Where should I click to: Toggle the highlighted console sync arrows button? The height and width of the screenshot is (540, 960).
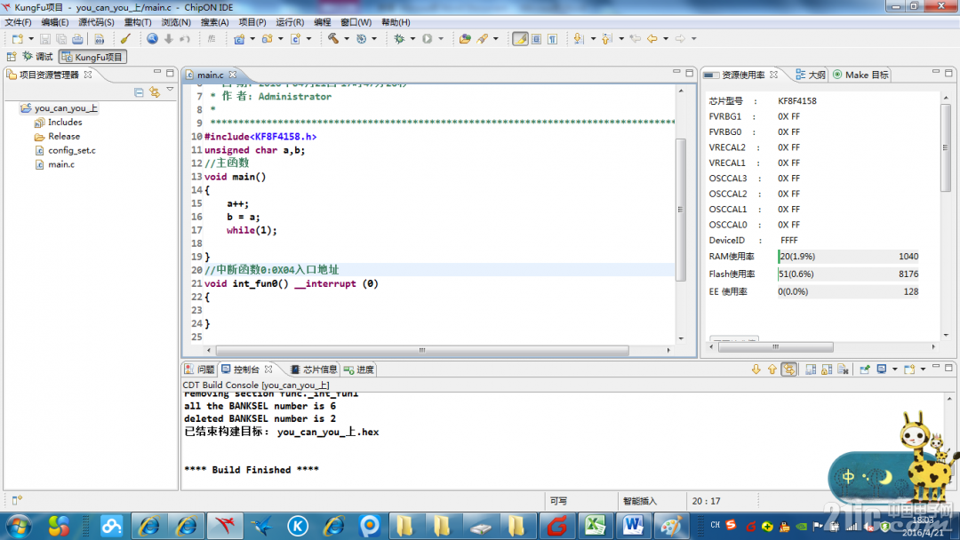coord(788,369)
